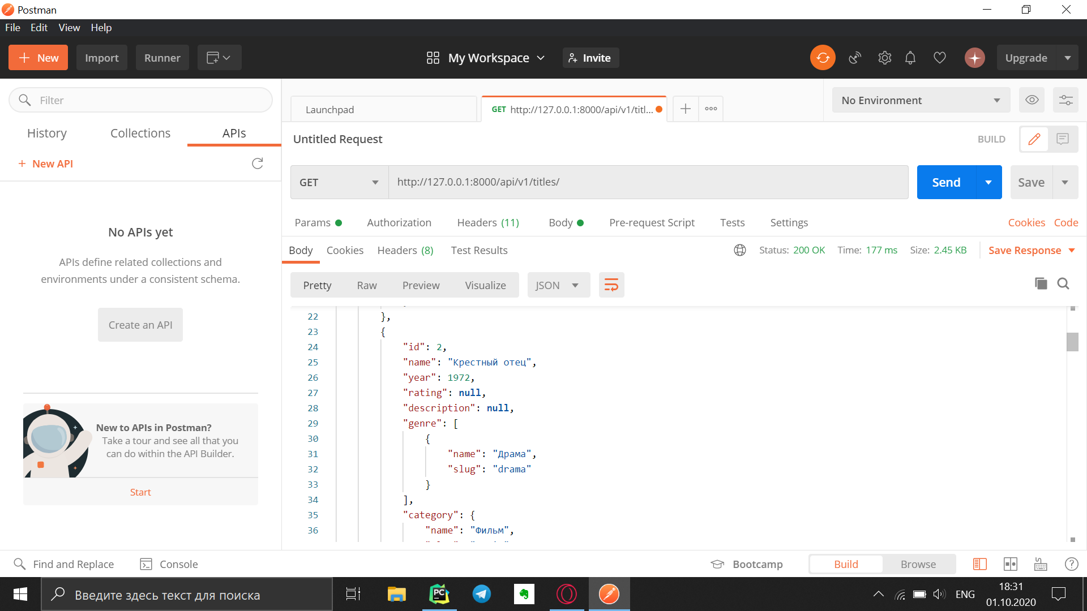
Task: Click the Create an API button
Action: [x=140, y=325]
